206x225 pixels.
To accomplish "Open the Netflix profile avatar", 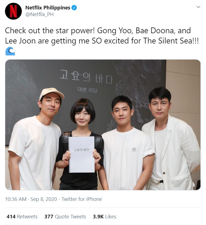I will 13,11.
